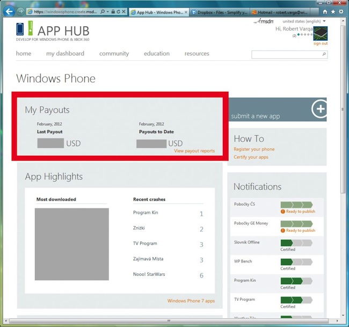This screenshot has height=327, width=349.
Task: Click the lock security icon in address bar
Action: pyautogui.click(x=113, y=12)
